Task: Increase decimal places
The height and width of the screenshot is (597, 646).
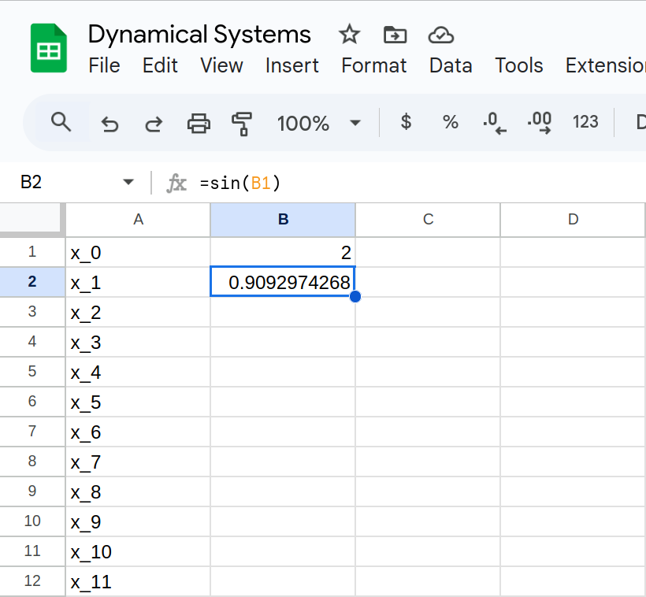Action: [540, 122]
